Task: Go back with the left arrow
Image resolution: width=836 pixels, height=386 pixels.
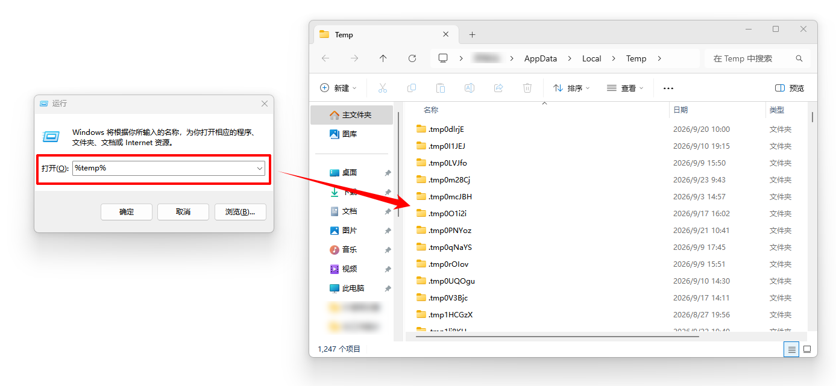Action: (x=325, y=58)
